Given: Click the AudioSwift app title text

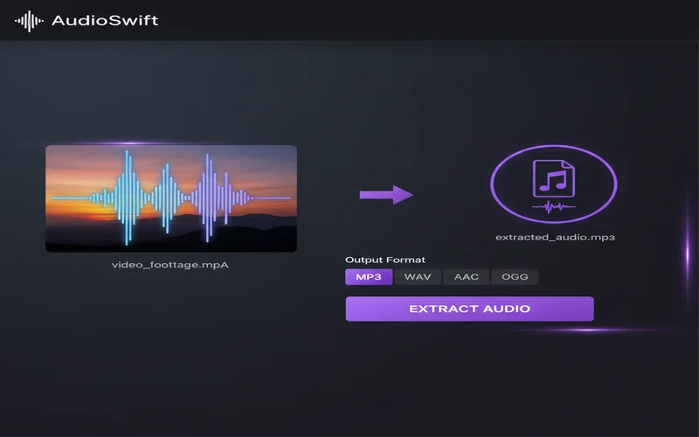Looking at the screenshot, I should 105,20.
